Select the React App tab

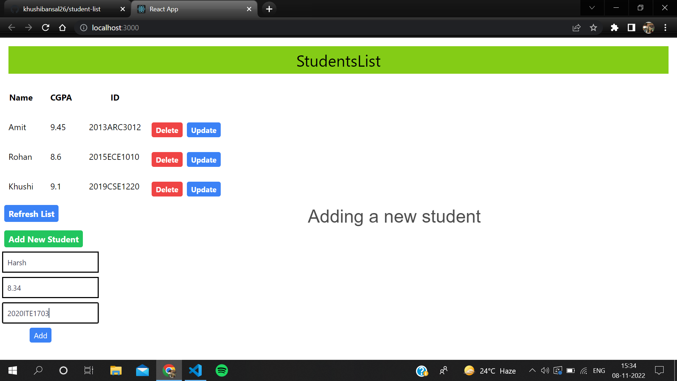194,9
